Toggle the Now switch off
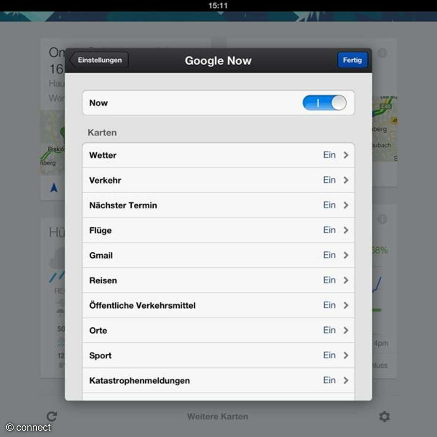This screenshot has width=437, height=437. (x=324, y=103)
